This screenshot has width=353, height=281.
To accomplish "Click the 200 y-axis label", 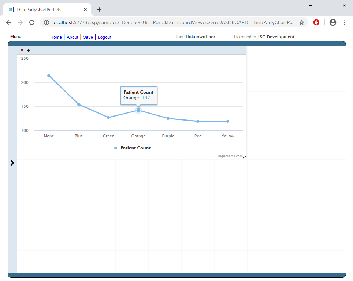I will pyautogui.click(x=25, y=82).
